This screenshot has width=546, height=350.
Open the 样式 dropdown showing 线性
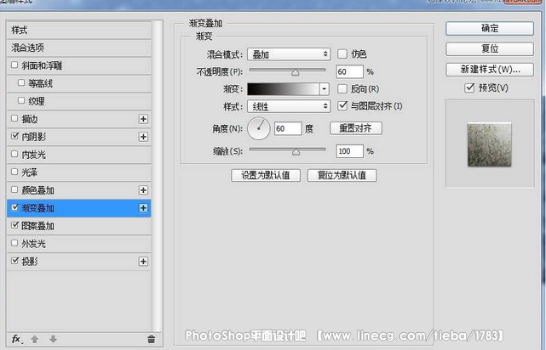(x=289, y=106)
